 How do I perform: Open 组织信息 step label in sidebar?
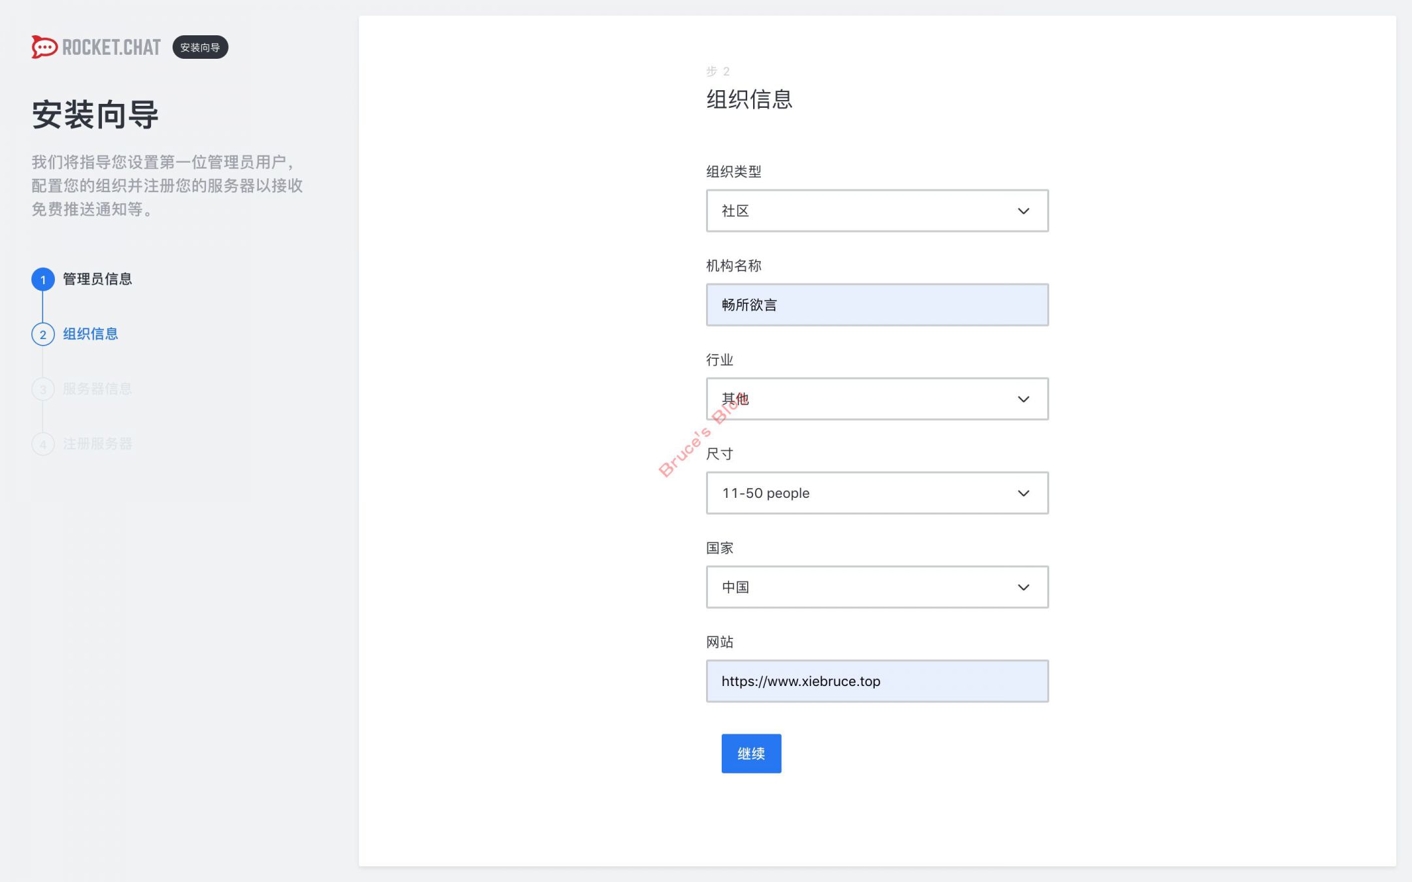pos(90,334)
